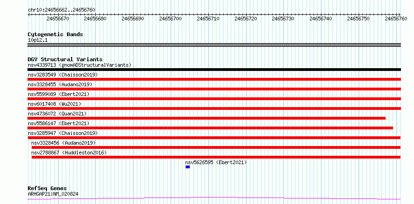414x204 pixels.
Task: Click ruler position 24656690
Action: [x=133, y=19]
